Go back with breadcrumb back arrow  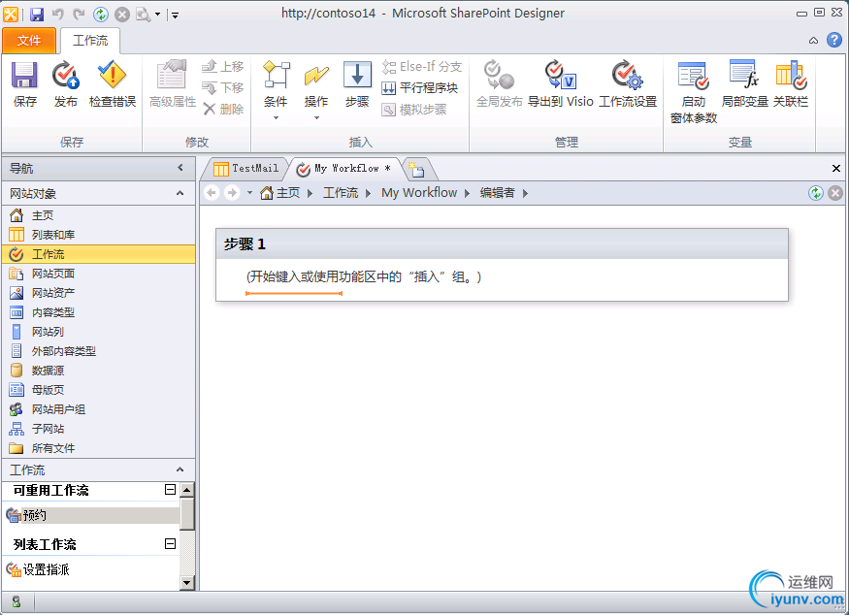(212, 193)
